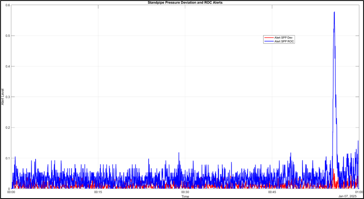Click the 0.2 y-axis tick label

tap(7, 127)
